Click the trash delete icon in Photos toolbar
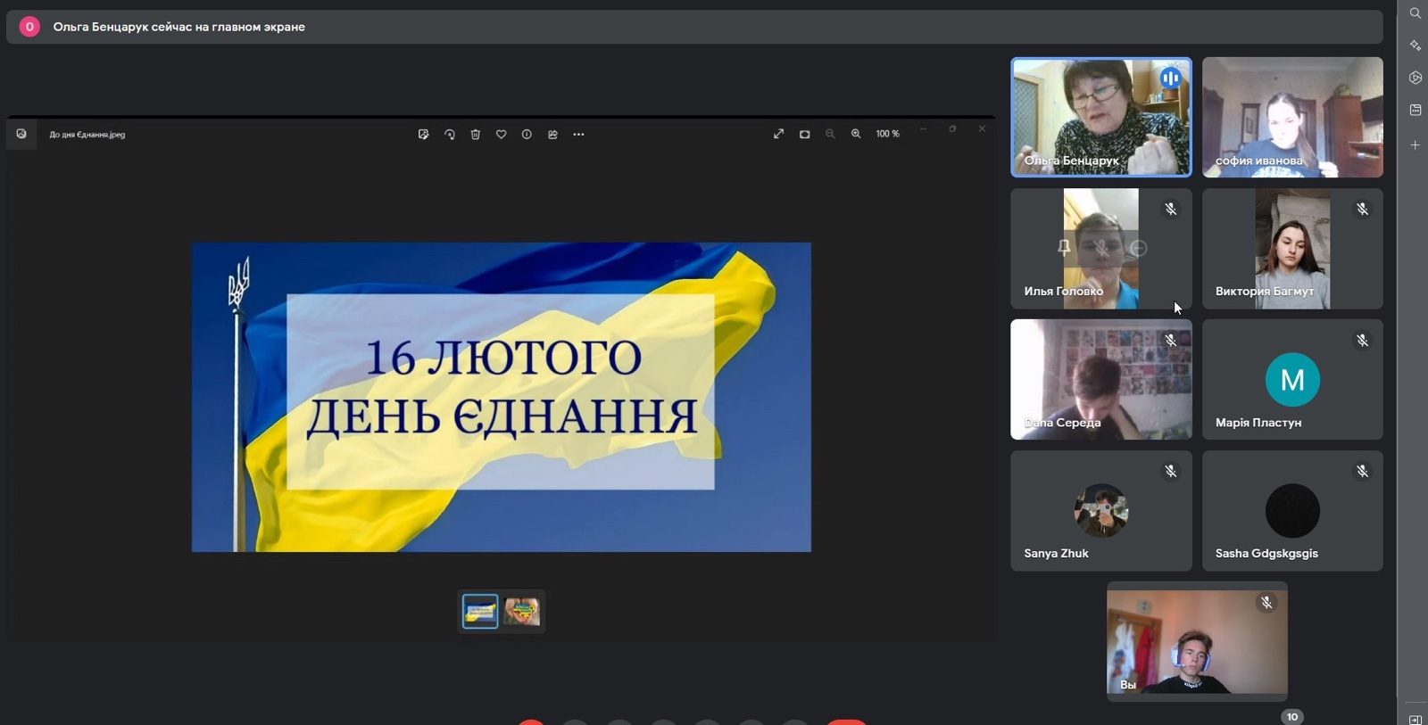This screenshot has height=725, width=1428. tap(476, 135)
